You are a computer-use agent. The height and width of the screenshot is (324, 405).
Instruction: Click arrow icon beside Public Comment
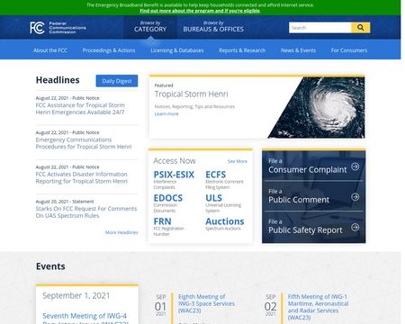pos(355,197)
